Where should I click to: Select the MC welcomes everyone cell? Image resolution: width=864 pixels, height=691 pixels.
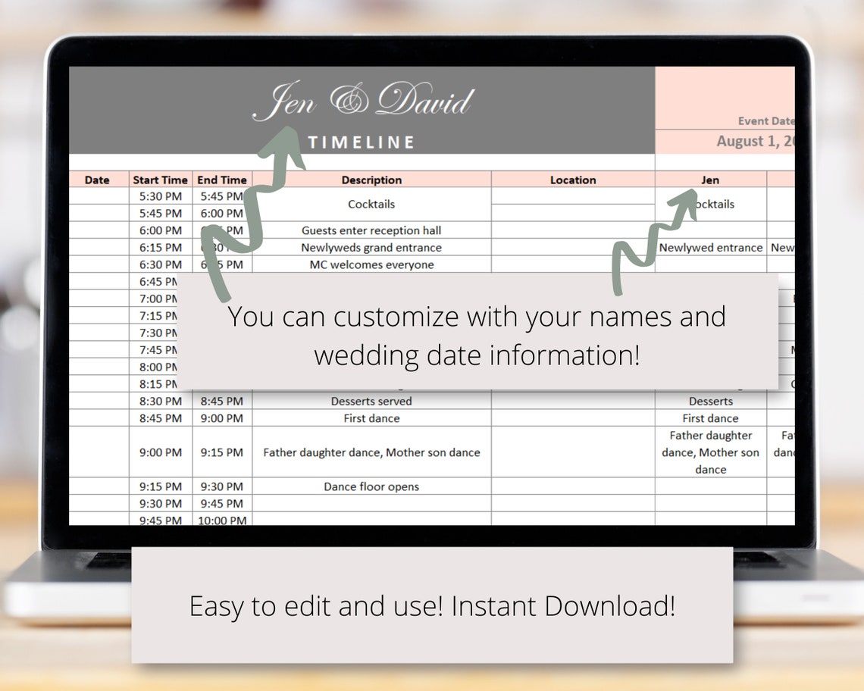point(371,264)
